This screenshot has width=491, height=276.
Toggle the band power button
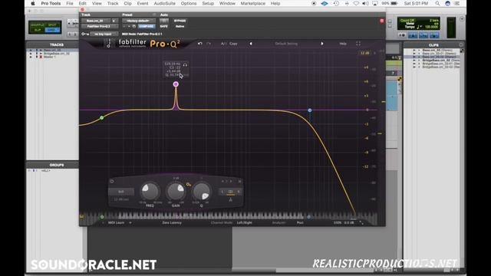[x=112, y=181]
